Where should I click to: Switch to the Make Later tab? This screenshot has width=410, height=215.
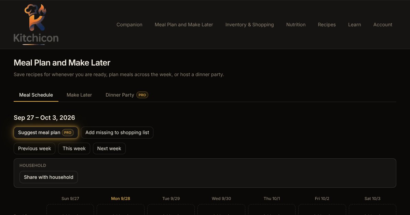(x=79, y=95)
